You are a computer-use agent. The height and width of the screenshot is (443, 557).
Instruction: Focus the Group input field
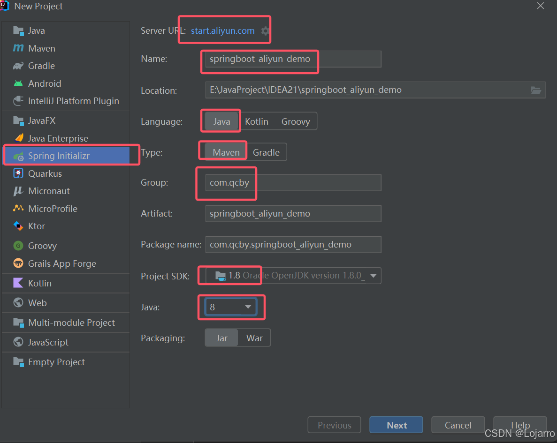[x=293, y=182]
